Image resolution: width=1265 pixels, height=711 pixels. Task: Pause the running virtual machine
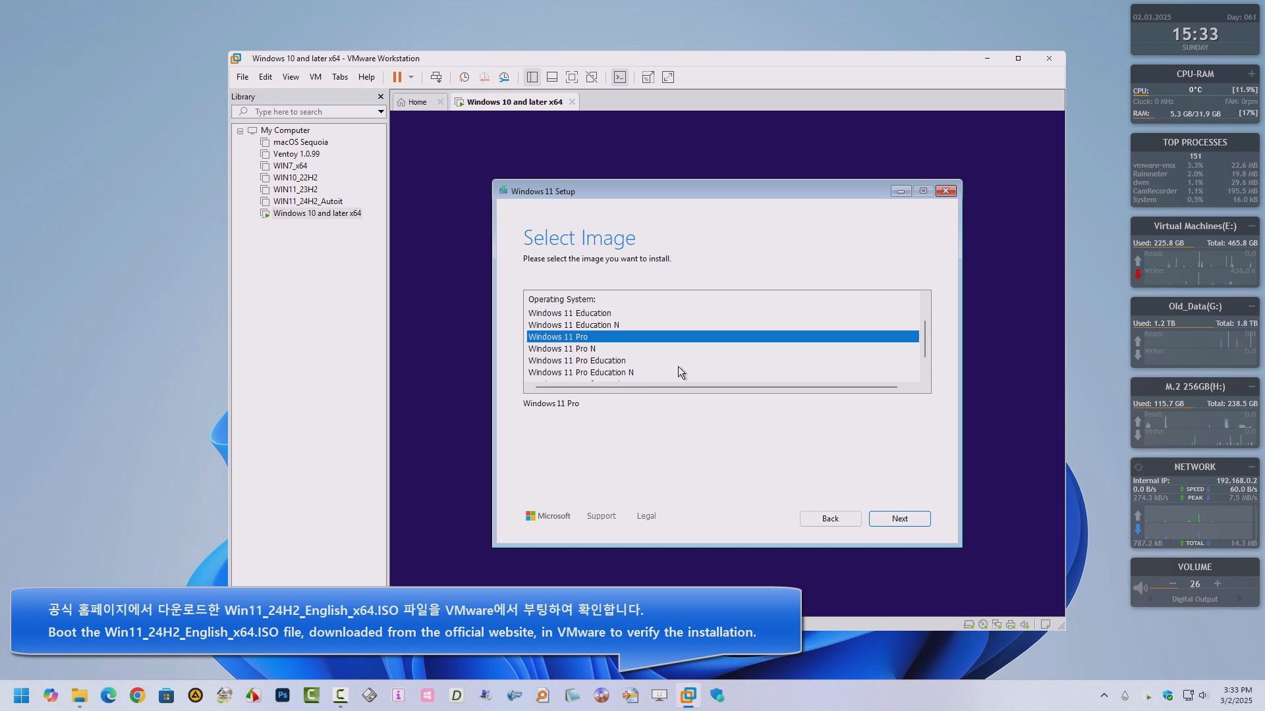click(397, 77)
